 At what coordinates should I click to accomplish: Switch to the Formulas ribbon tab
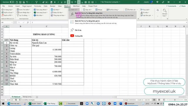tap(38, 6)
